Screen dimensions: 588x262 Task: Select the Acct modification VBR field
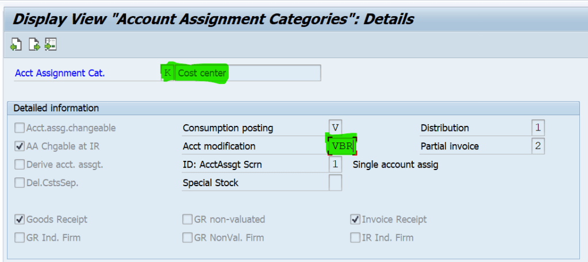[342, 146]
